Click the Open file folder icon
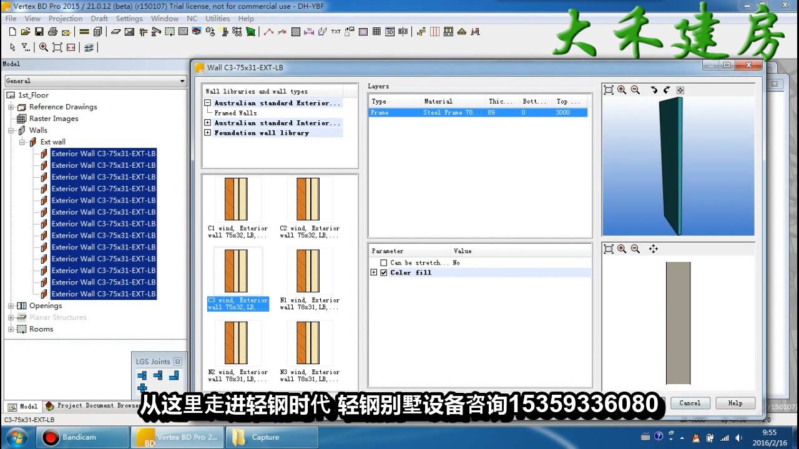Image resolution: width=799 pixels, height=449 pixels. click(26, 32)
